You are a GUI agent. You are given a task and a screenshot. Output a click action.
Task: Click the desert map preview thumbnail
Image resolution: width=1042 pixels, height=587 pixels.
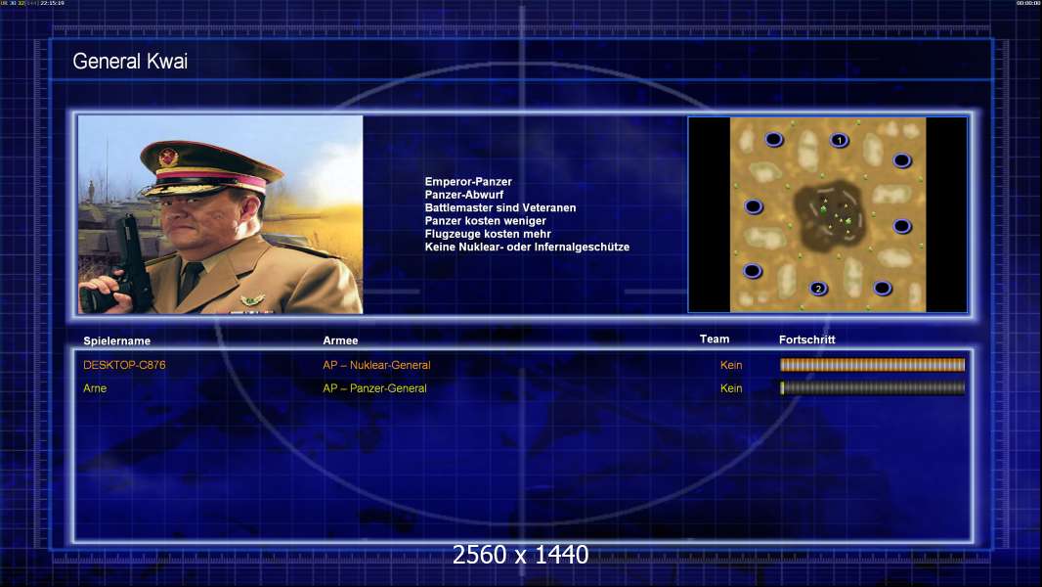[x=828, y=214]
